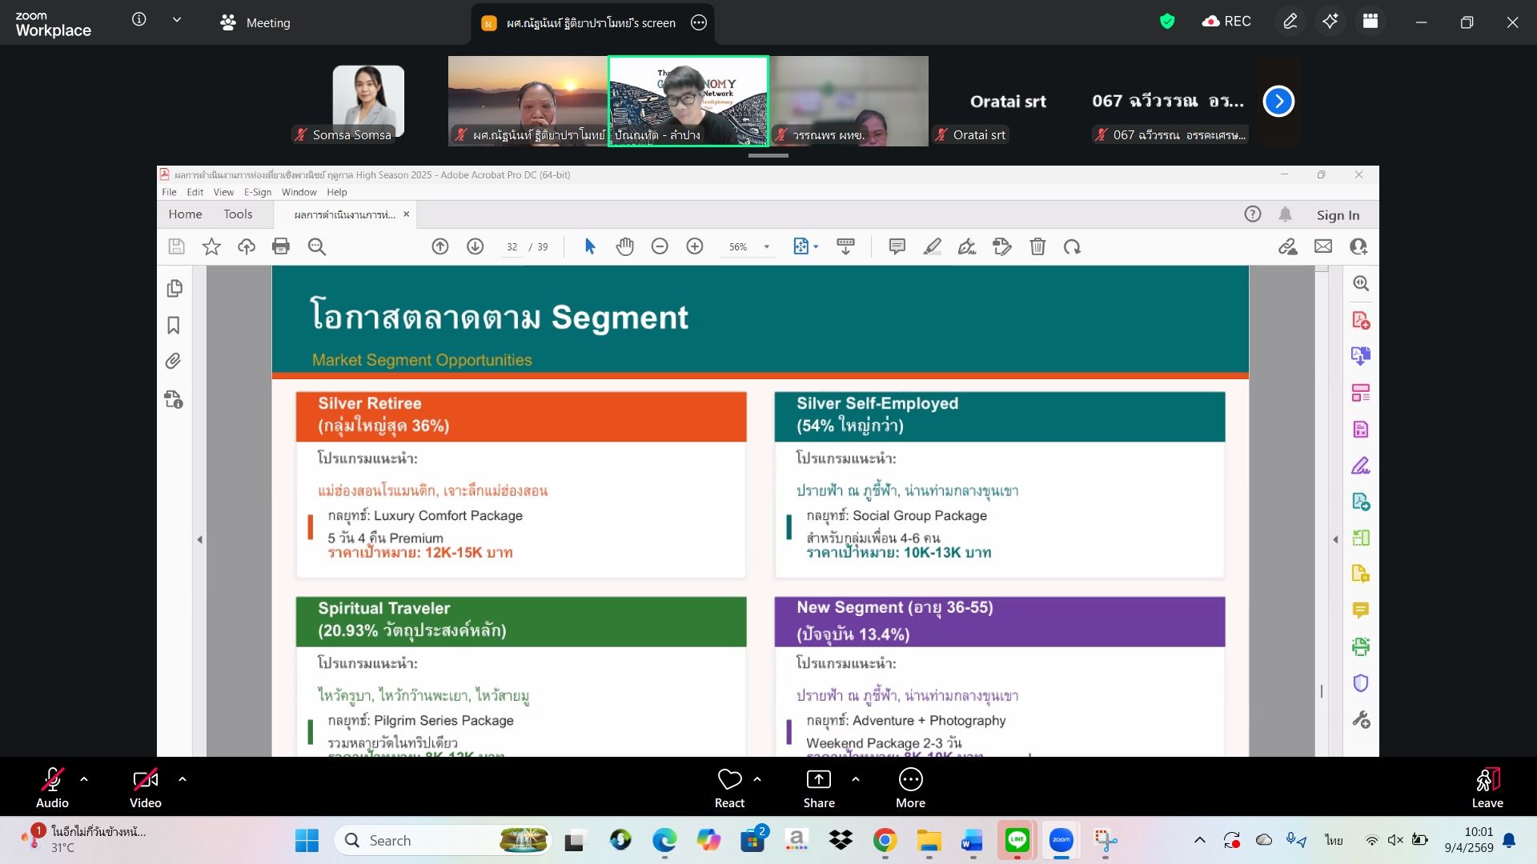Click the previous page up-arrow icon
This screenshot has height=864, width=1537.
pyautogui.click(x=440, y=246)
